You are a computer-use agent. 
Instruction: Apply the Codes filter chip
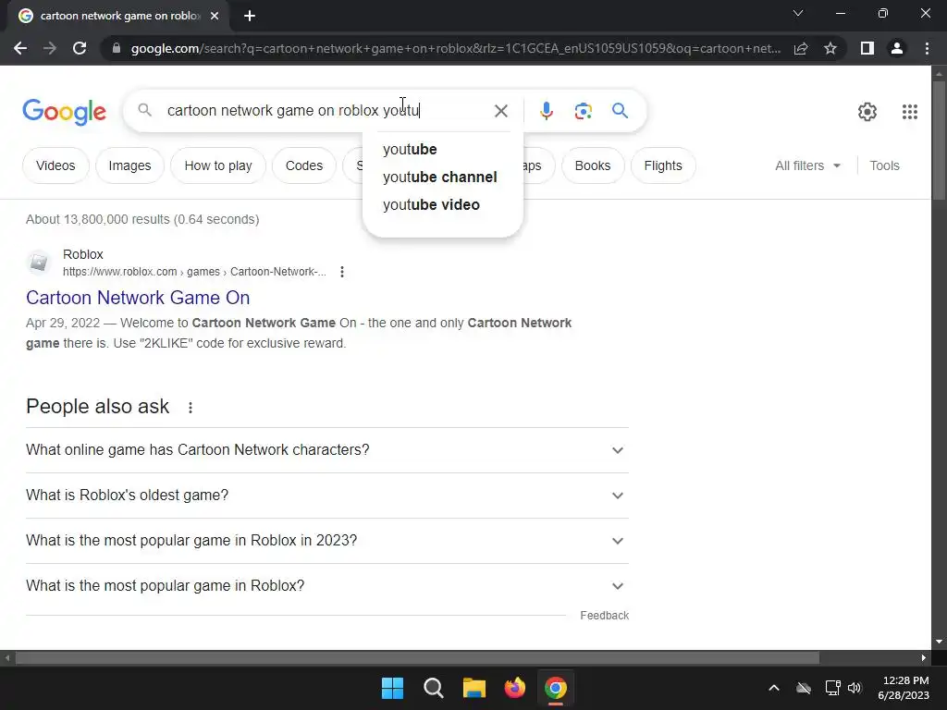pos(303,165)
